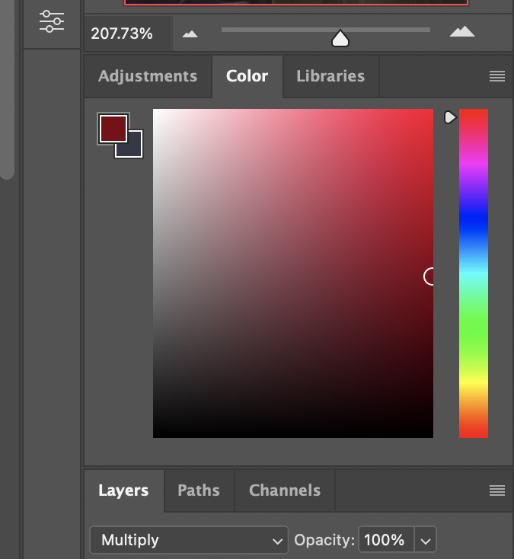Viewport: 514px width, 559px height.
Task: Open the Paths tab
Action: (x=199, y=490)
